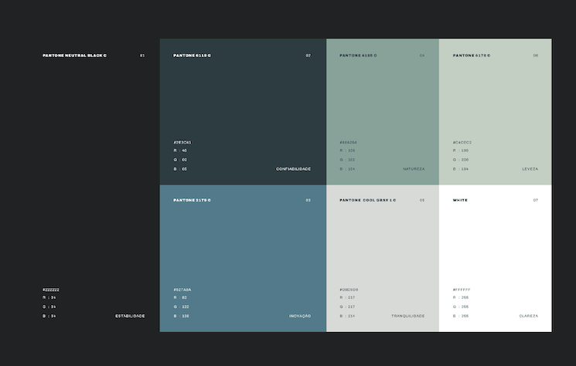Click swatch number 02 on dark teal
The height and width of the screenshot is (366, 576).
point(308,56)
